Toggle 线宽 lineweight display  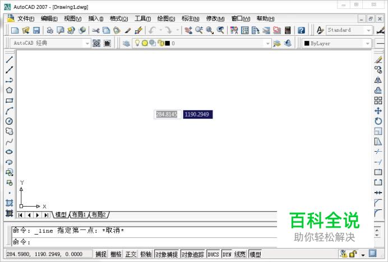240,254
